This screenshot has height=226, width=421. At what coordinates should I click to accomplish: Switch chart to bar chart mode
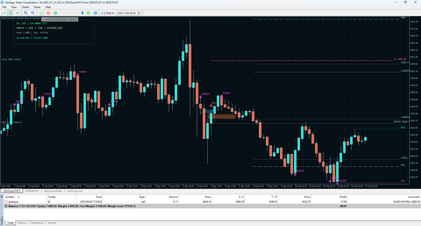point(3,13)
